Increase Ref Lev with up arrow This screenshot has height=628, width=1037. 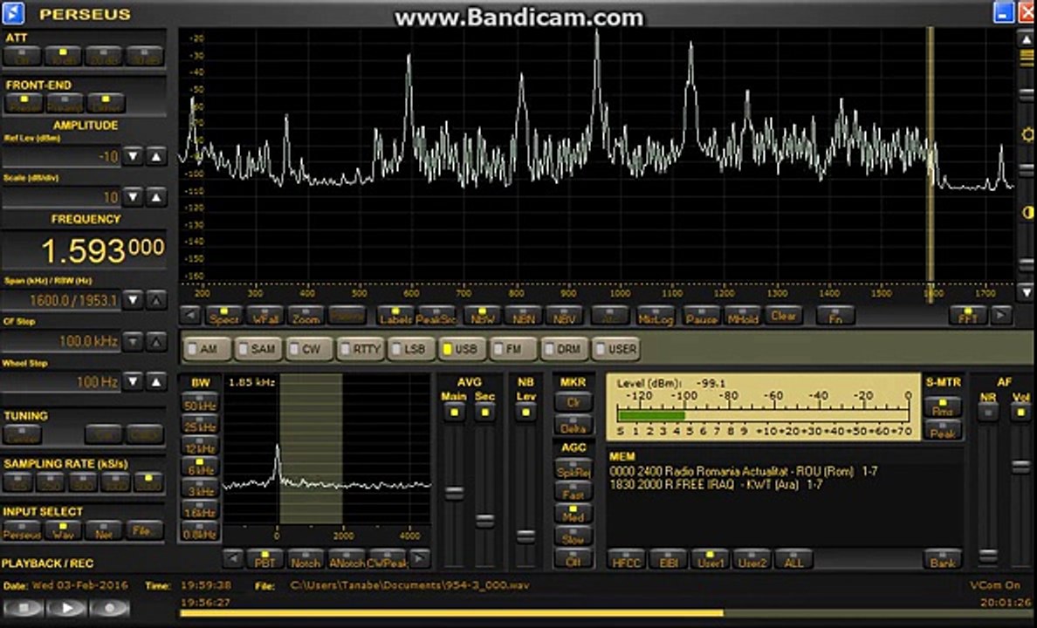click(x=155, y=157)
